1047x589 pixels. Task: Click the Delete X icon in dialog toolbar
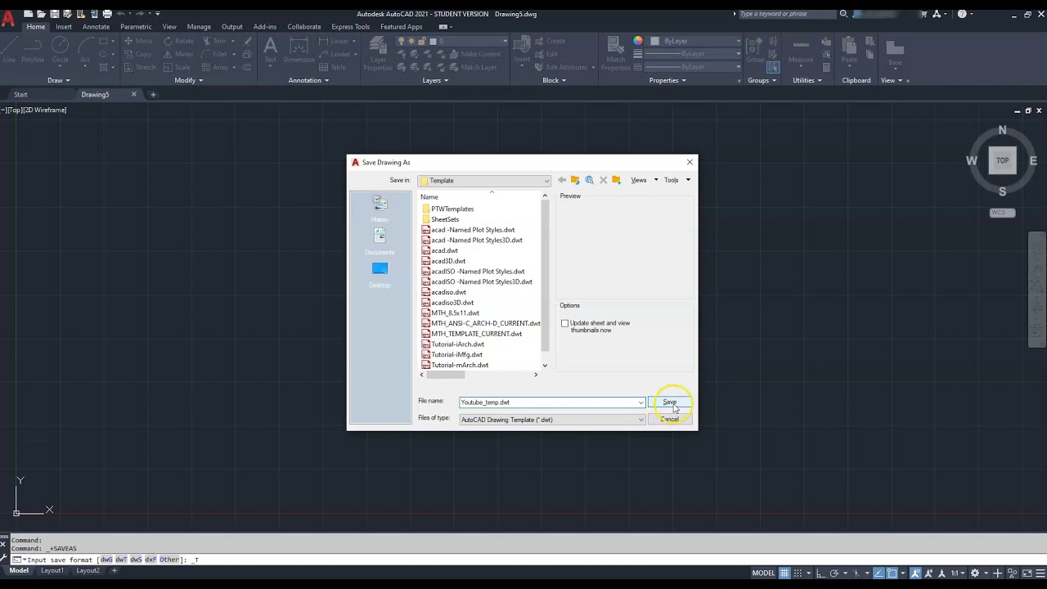(603, 180)
